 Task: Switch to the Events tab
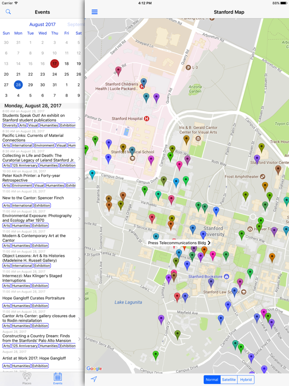58,378
